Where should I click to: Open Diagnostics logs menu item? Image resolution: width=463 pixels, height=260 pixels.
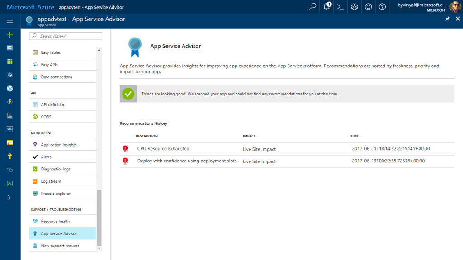pyautogui.click(x=55, y=169)
